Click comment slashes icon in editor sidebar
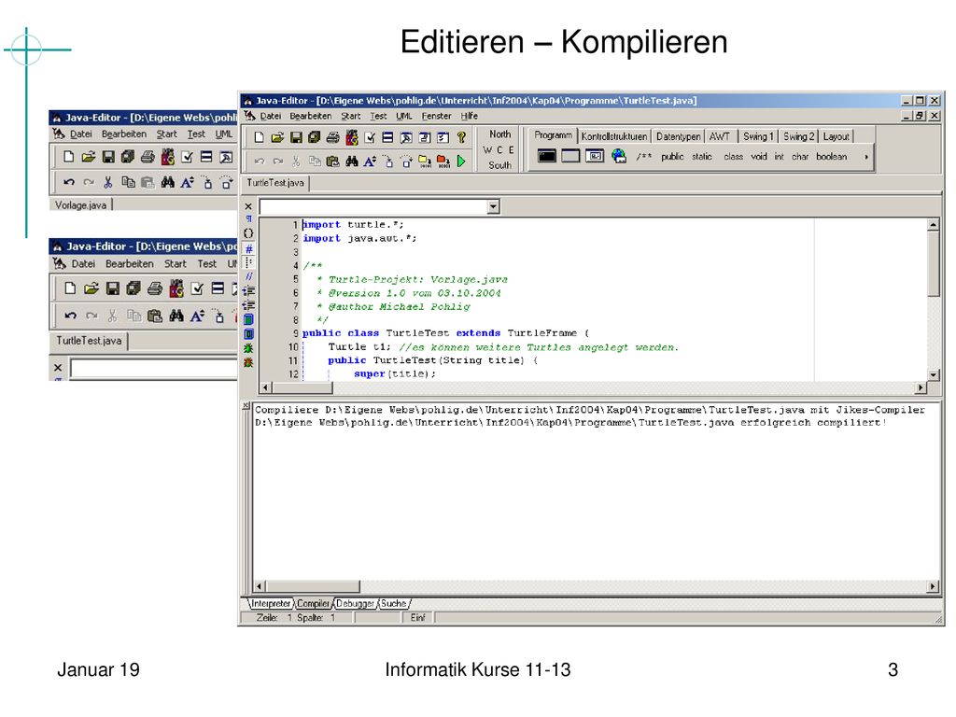 248,276
